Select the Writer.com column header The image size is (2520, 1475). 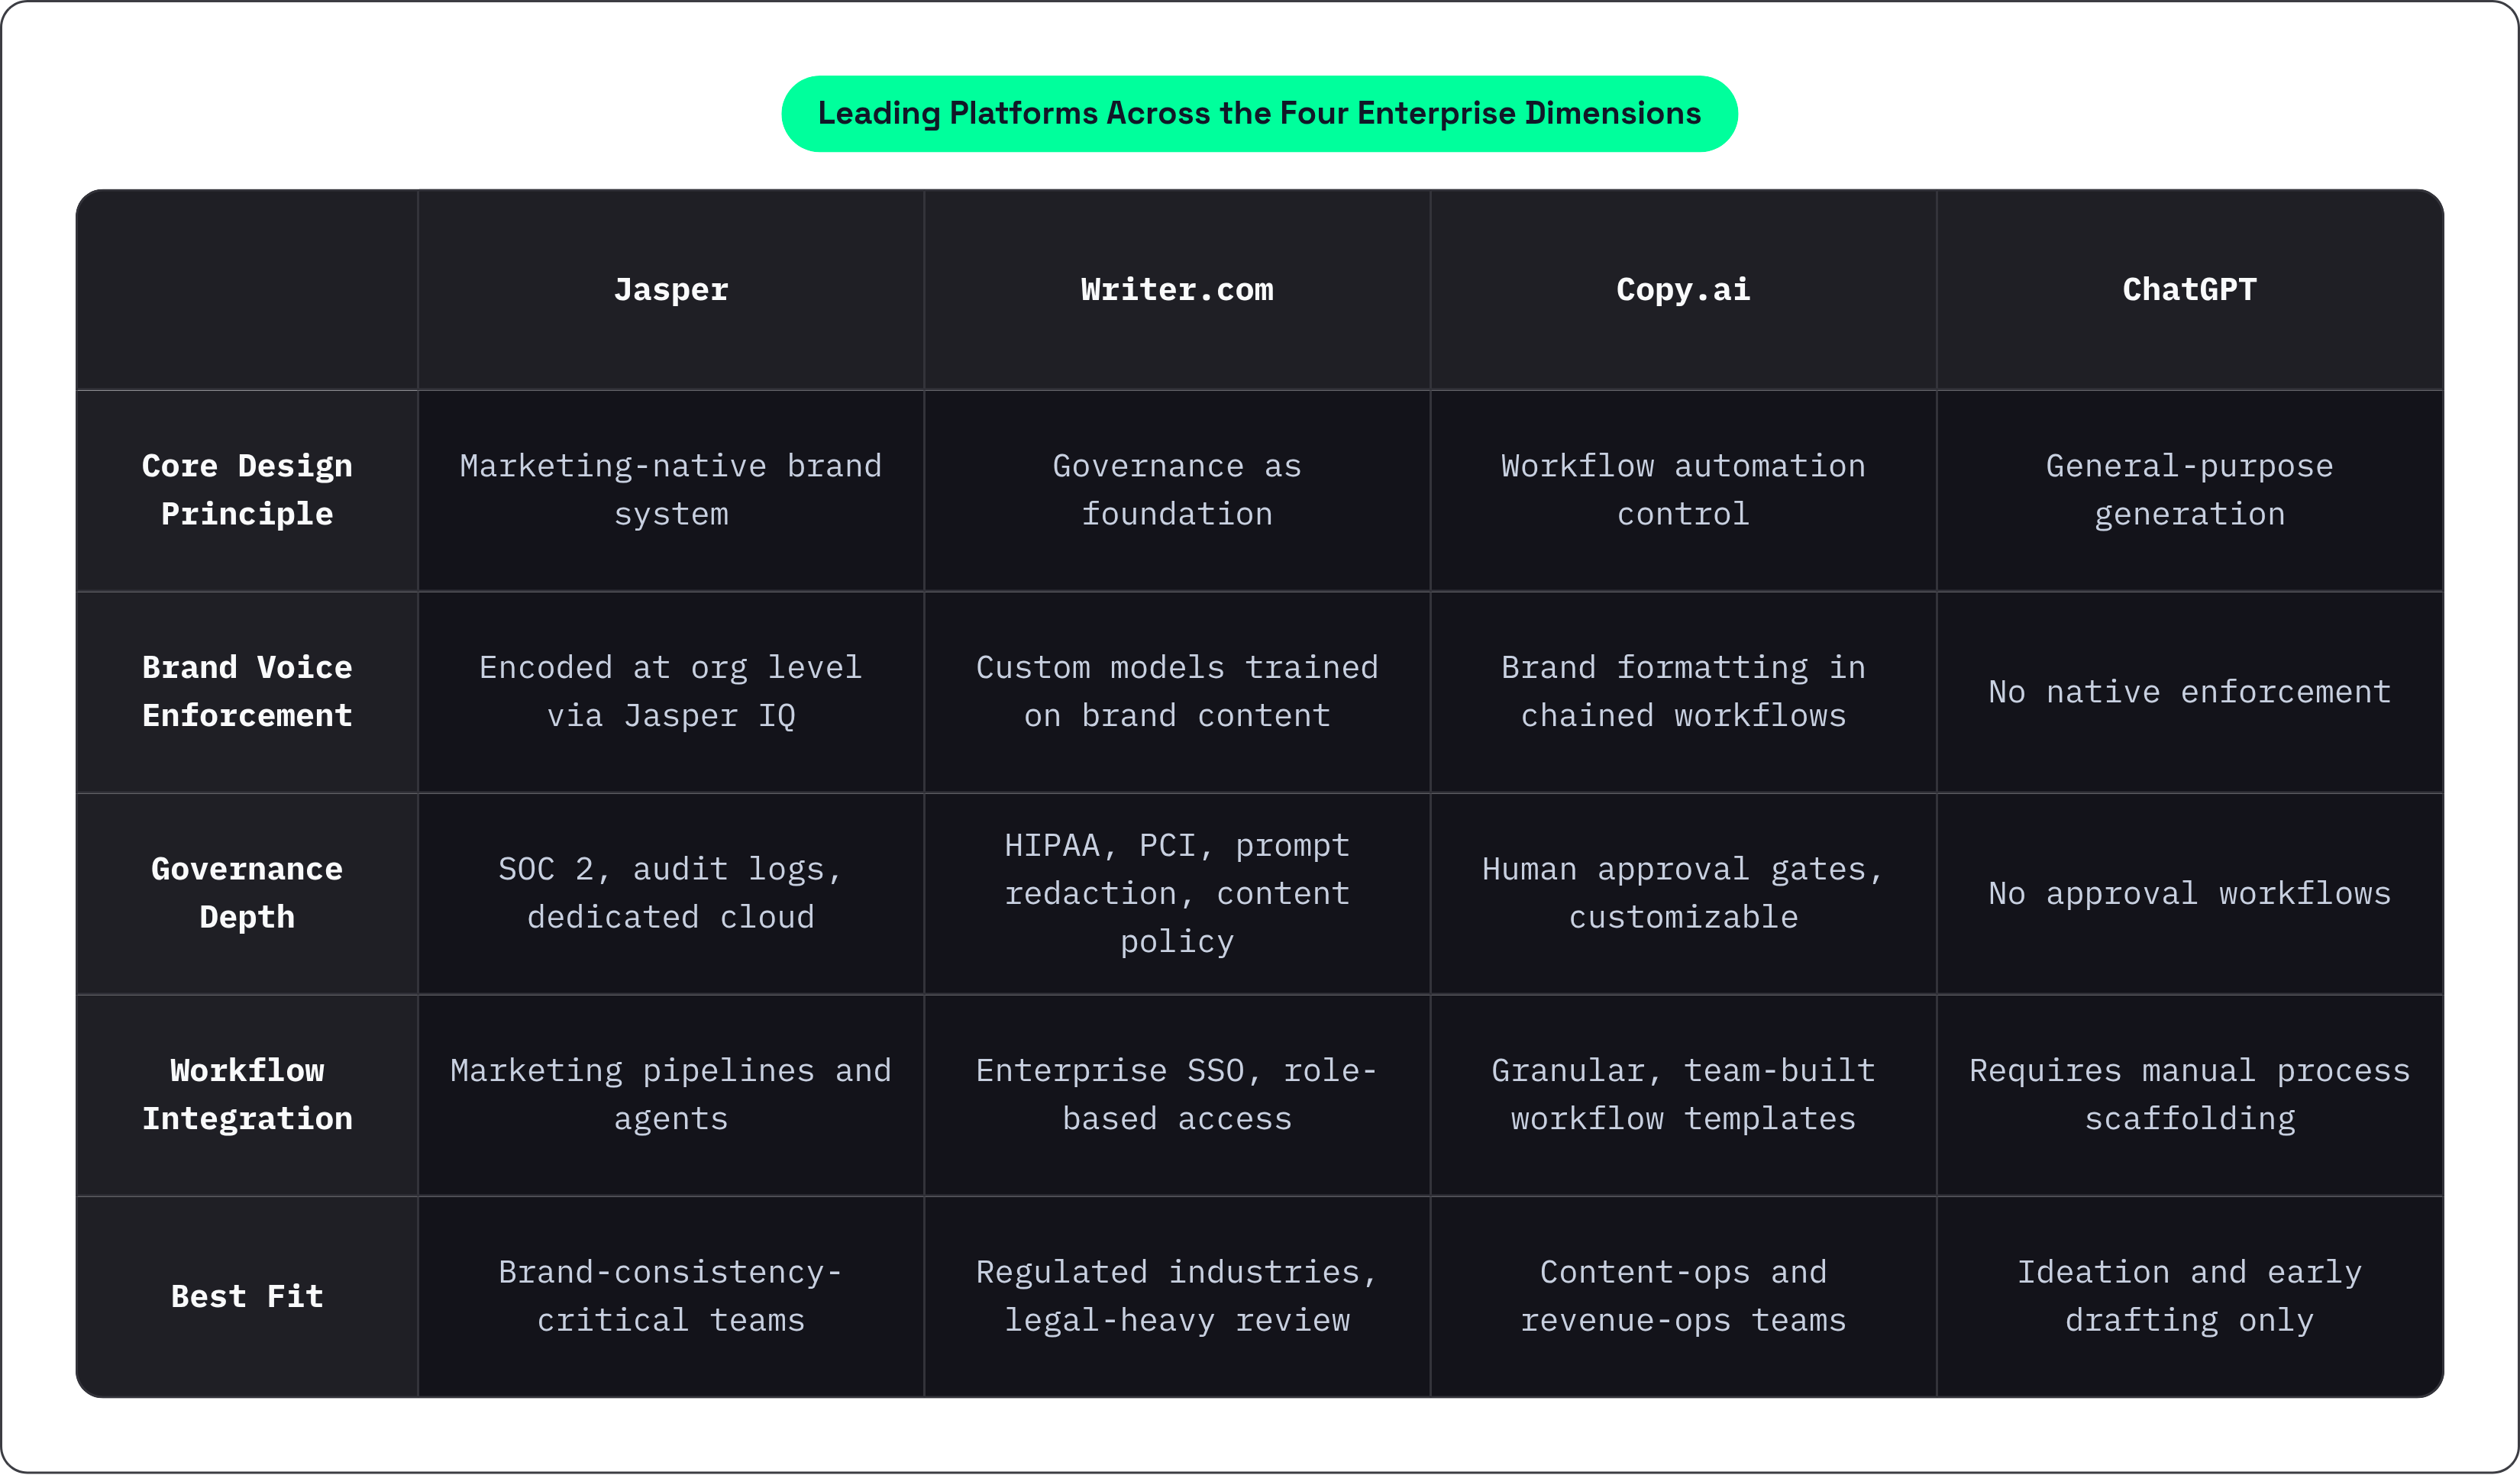[x=1177, y=290]
